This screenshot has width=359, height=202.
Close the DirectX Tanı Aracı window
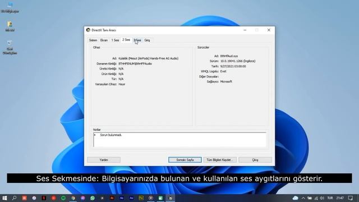coord(269,30)
